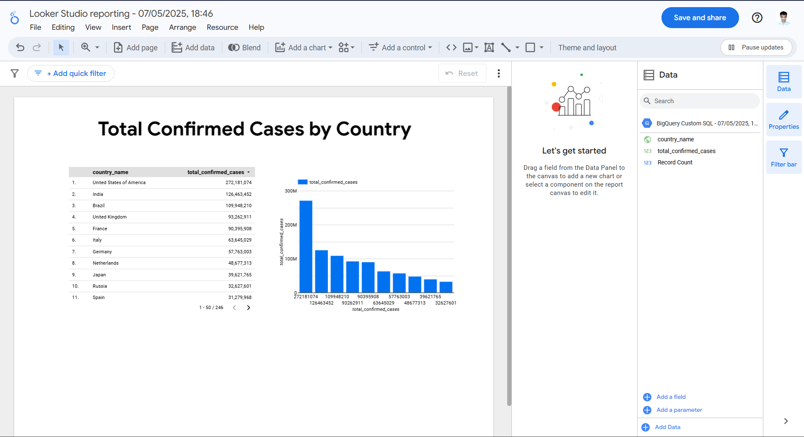Select the Line drawing tool

click(x=506, y=47)
